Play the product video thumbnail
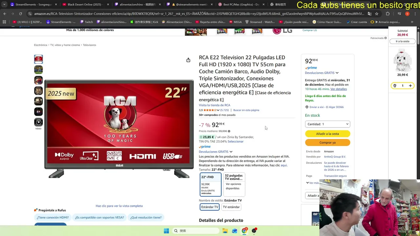The width and height of the screenshot is (420, 236). (38, 122)
